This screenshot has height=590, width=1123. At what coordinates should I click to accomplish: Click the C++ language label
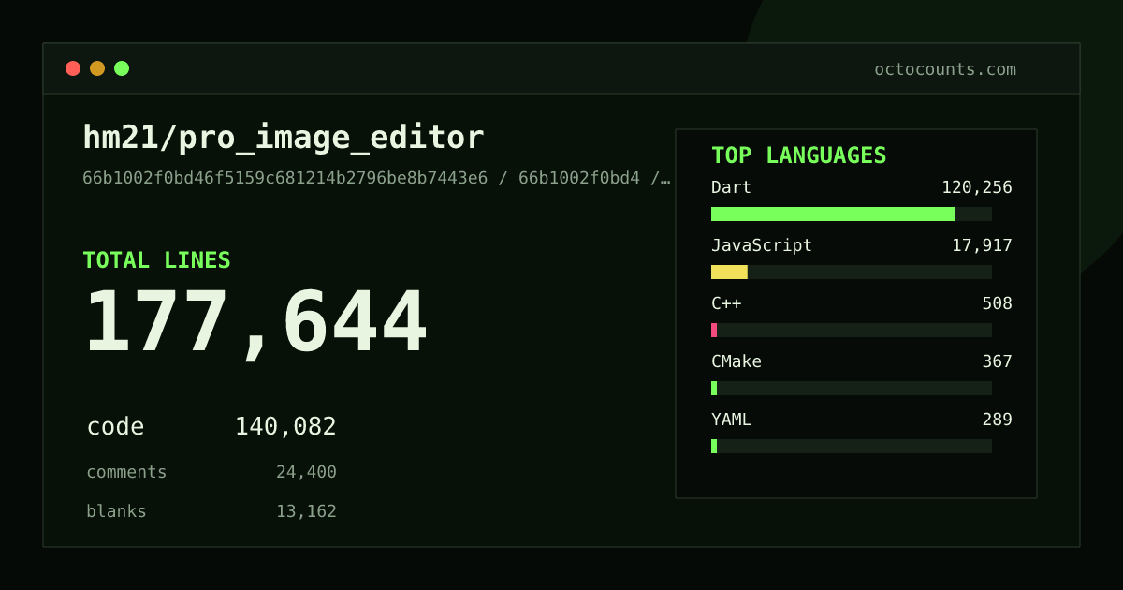coord(726,303)
